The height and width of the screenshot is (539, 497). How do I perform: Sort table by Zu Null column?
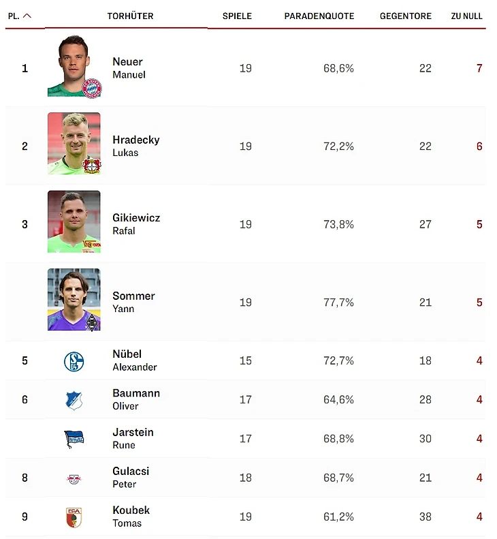pos(466,16)
